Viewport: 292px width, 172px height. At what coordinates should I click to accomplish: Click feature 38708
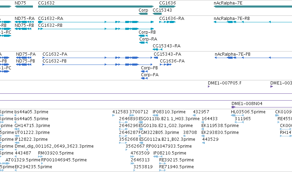[x=184, y=136]
